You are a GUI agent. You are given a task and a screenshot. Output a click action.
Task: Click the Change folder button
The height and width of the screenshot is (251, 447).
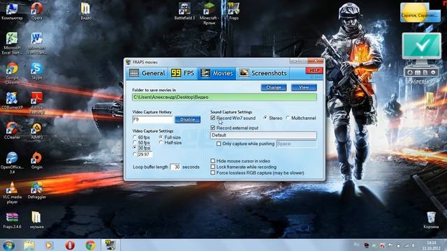274,87
